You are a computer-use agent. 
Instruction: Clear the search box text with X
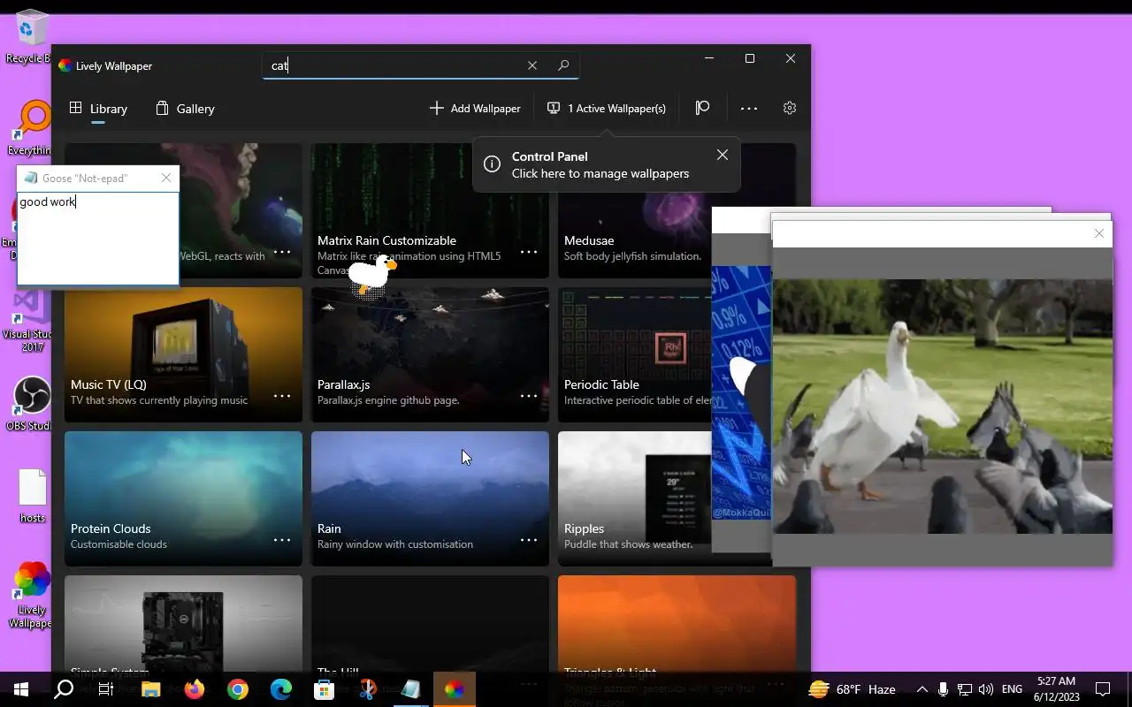532,65
